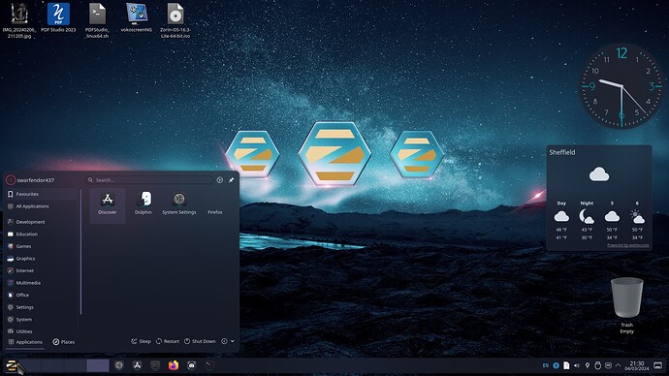Switch to the Places tab

point(64,342)
